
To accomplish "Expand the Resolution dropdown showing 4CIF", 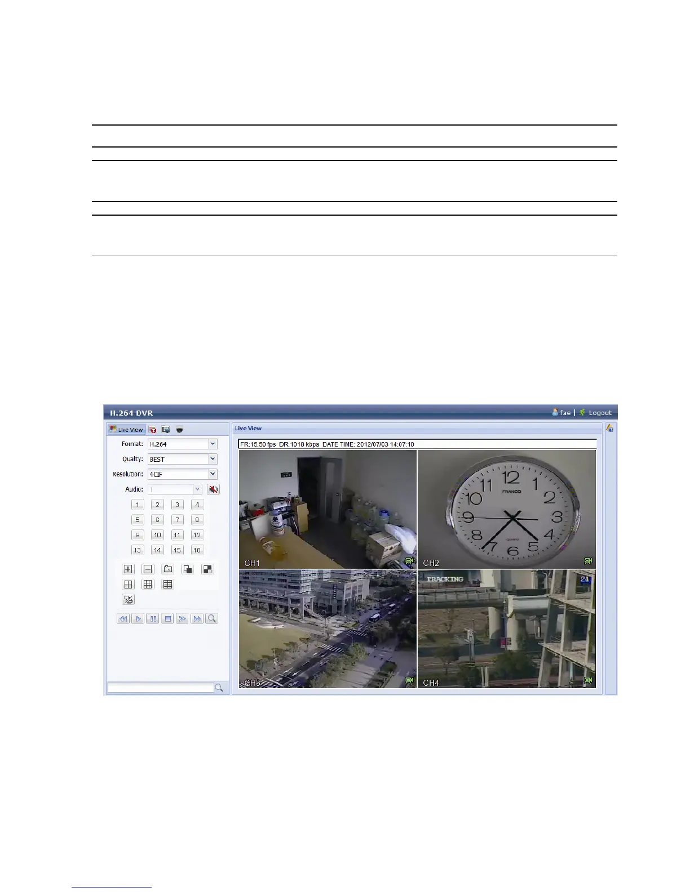I will click(213, 475).
